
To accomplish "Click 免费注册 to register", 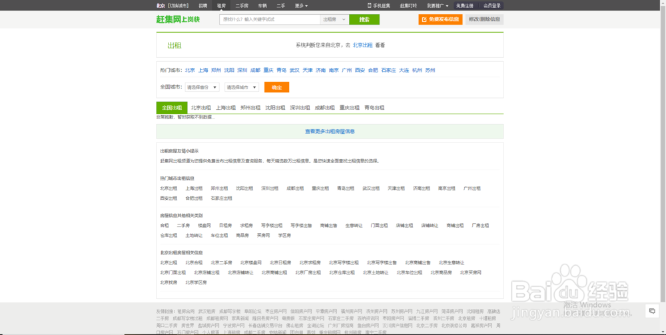I will pyautogui.click(x=465, y=6).
